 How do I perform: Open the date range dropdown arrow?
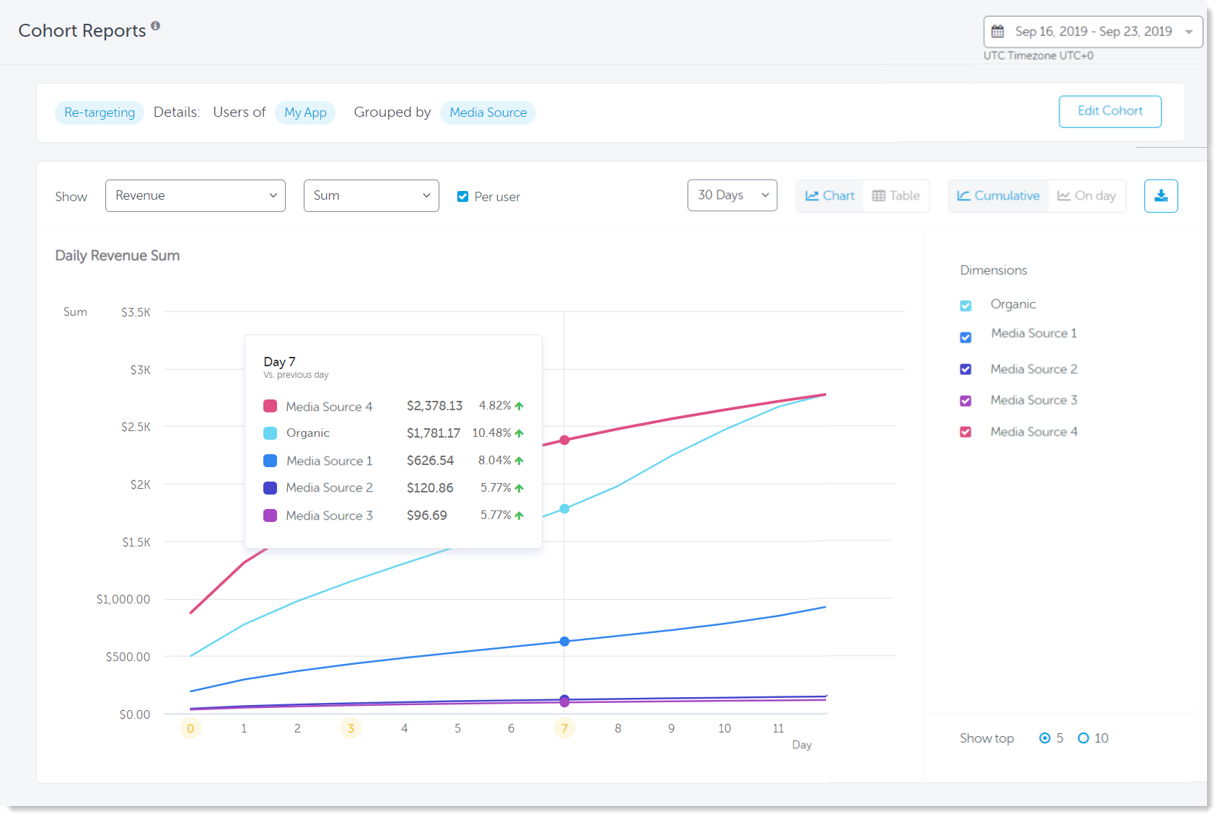[1189, 32]
